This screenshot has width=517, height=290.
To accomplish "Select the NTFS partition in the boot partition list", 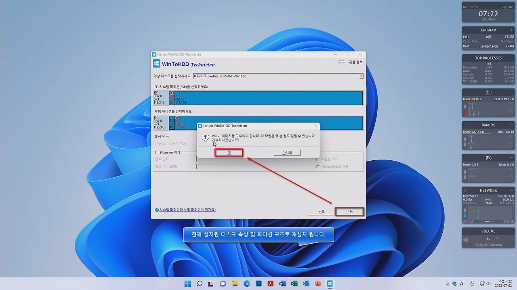I will 269,122.
